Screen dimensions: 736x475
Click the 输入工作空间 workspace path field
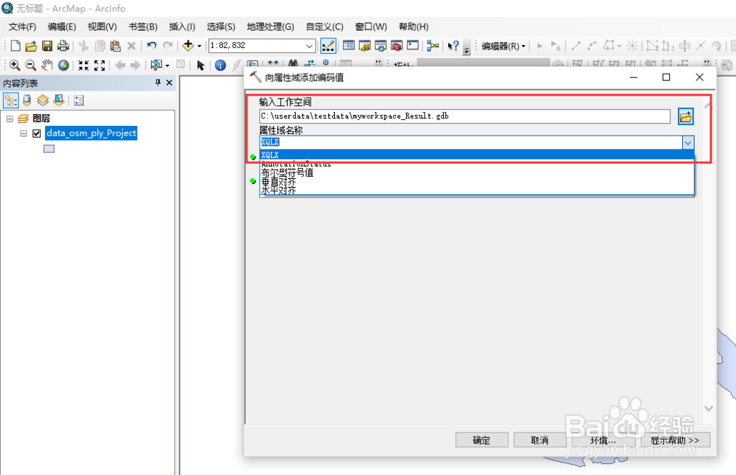coord(464,116)
